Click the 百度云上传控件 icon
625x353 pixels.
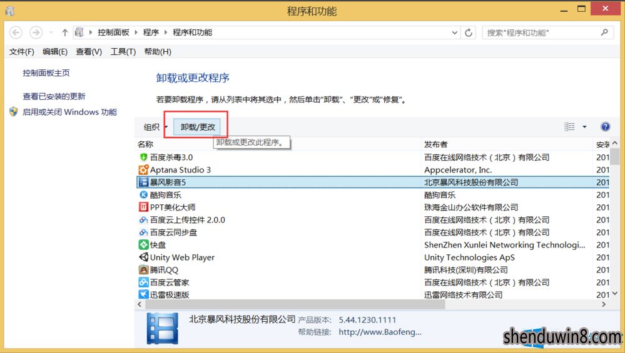tap(143, 220)
